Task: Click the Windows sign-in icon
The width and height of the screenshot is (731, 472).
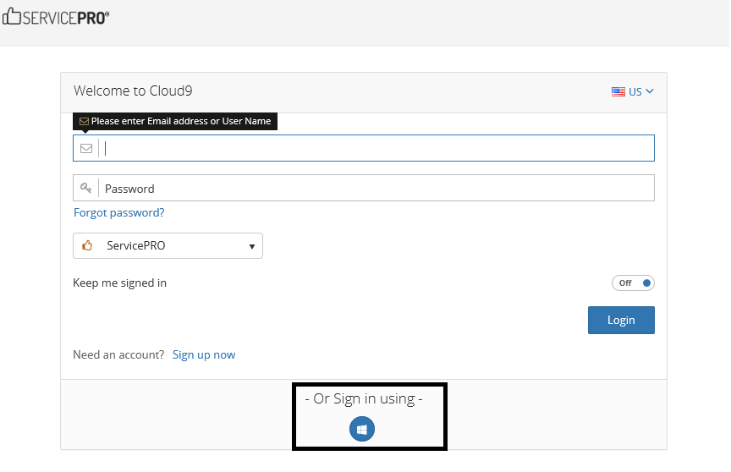Action: point(362,430)
